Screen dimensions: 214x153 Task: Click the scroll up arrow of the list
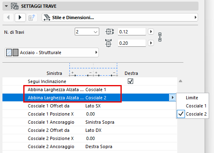[181, 81]
